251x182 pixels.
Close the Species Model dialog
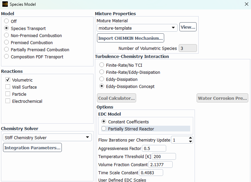[246, 4]
